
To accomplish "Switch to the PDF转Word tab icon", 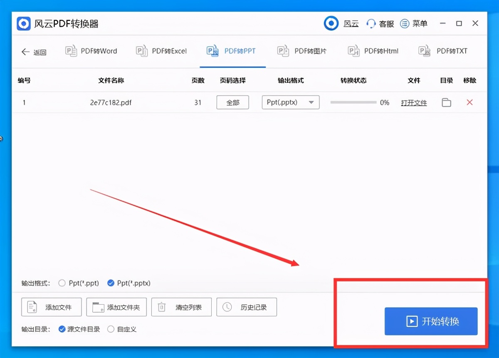I will click(71, 51).
